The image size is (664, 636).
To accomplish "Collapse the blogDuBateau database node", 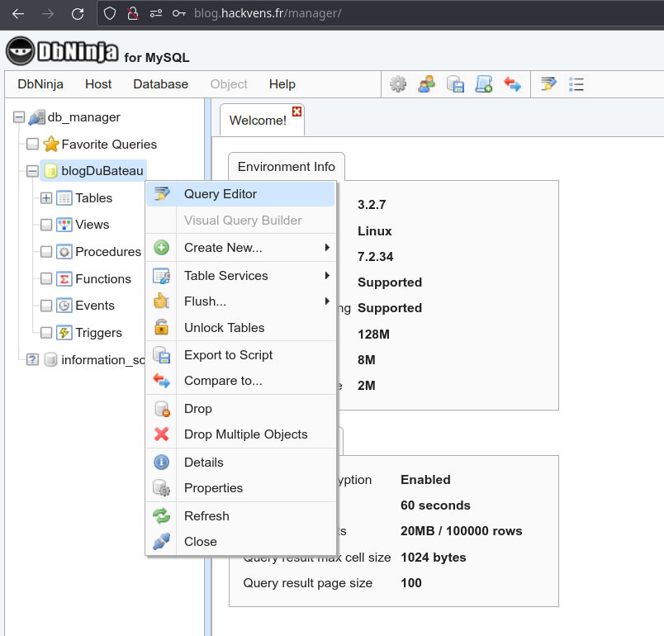I will pyautogui.click(x=32, y=171).
